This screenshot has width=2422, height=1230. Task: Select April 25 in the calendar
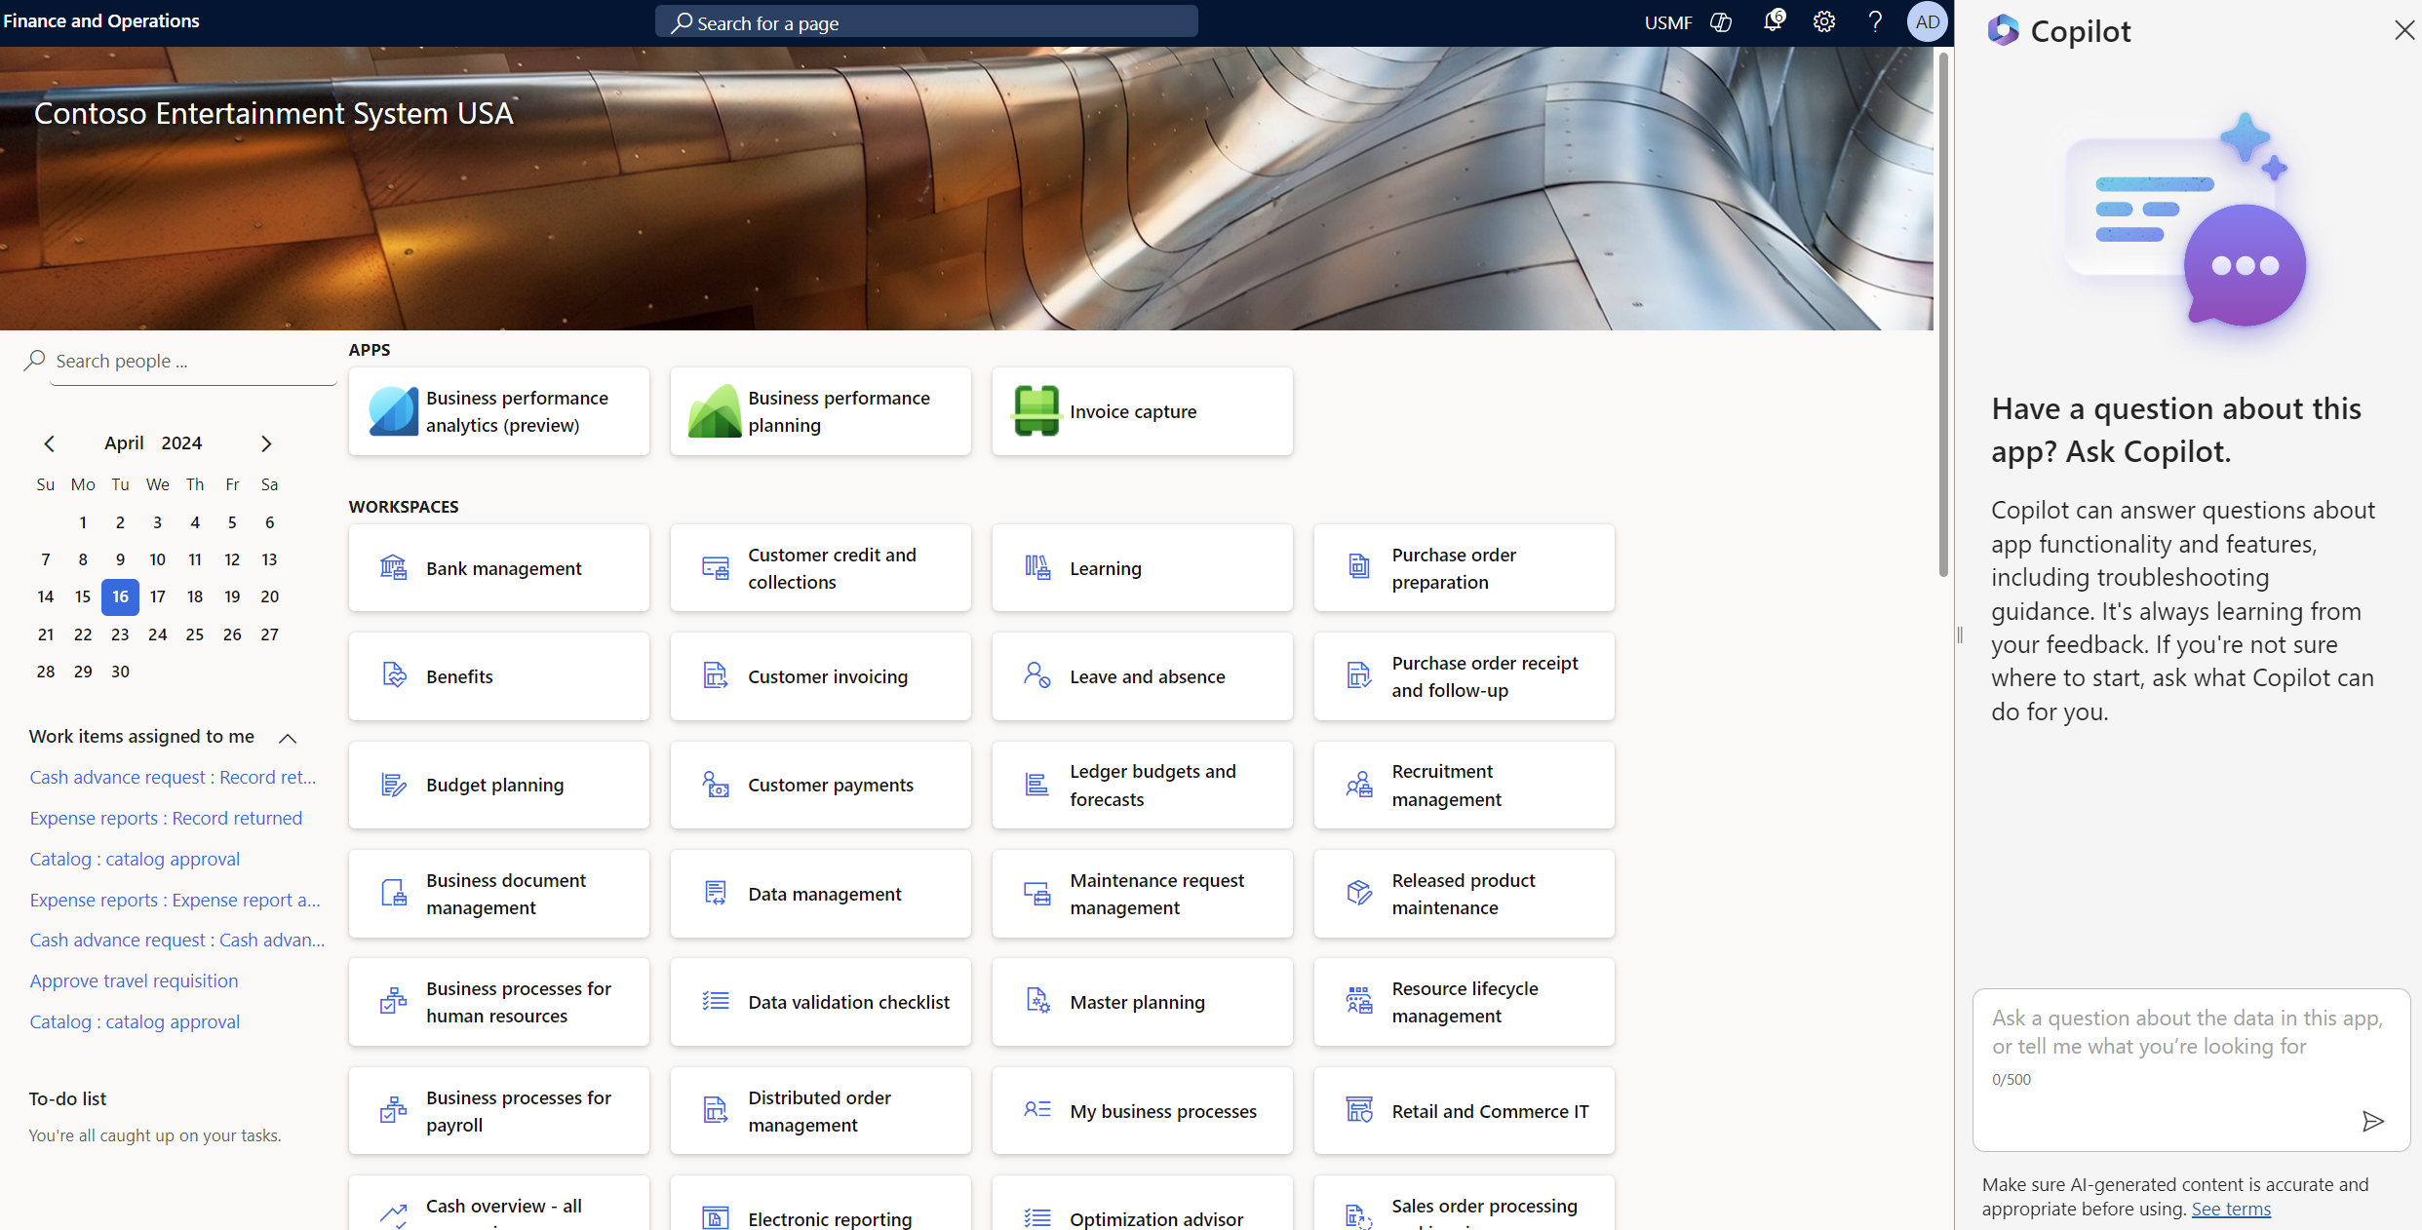pos(195,634)
